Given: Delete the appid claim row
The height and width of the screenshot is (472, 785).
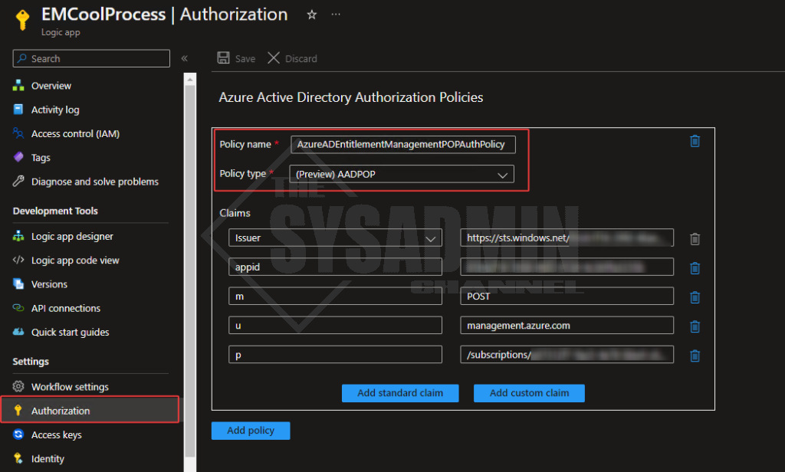Looking at the screenshot, I should 695,267.
